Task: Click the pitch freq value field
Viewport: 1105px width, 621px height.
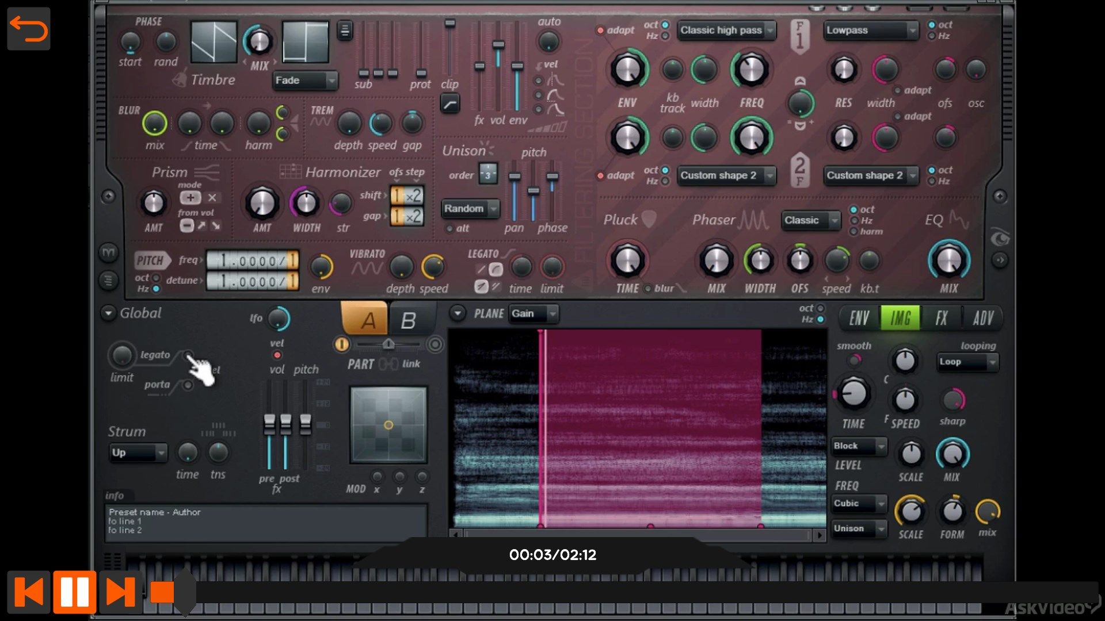Action: pyautogui.click(x=252, y=260)
